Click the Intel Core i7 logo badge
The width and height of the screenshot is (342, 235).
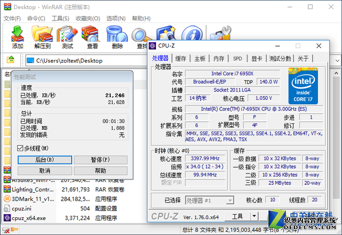[x=303, y=86]
